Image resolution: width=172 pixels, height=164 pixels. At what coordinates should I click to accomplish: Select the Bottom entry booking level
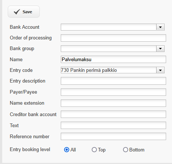tap(126, 150)
